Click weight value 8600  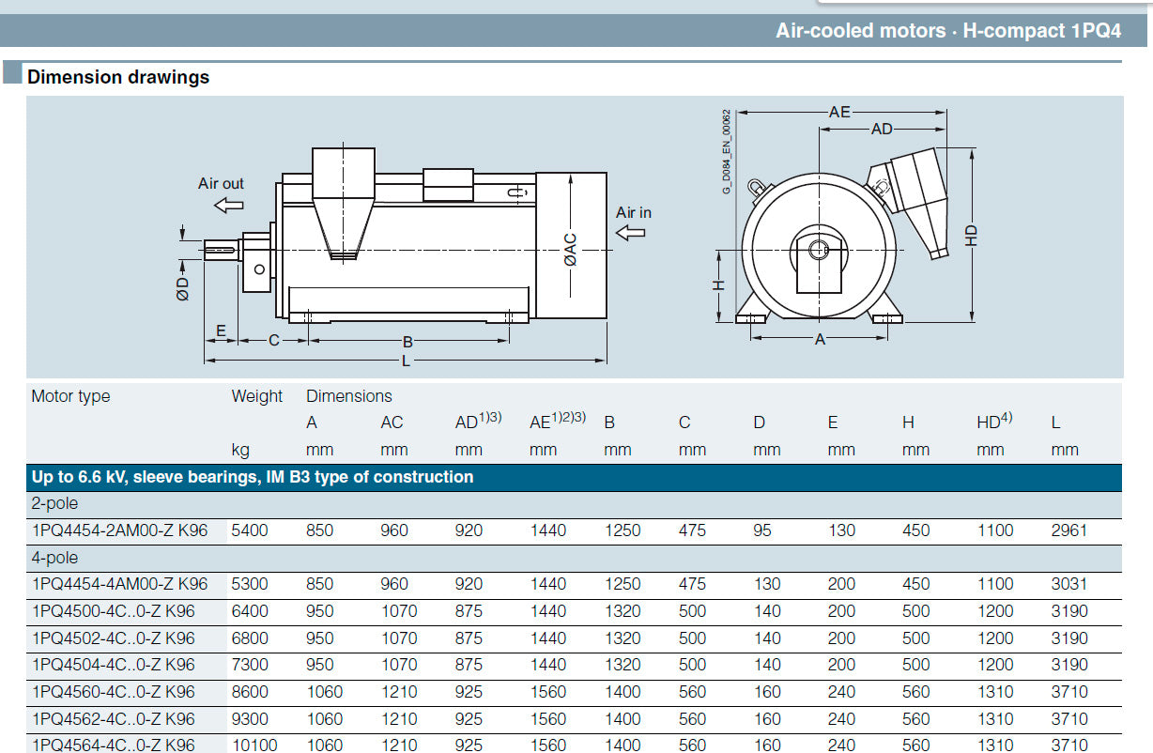(250, 692)
